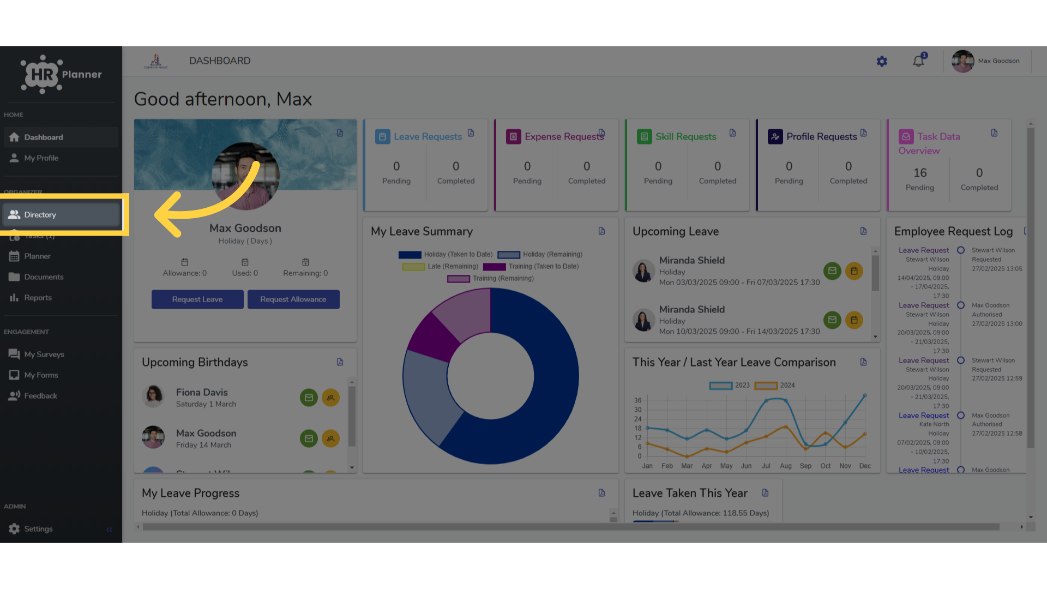Open first Leave Request link for Stewart Wilson
The image size is (1047, 589).
tap(924, 250)
